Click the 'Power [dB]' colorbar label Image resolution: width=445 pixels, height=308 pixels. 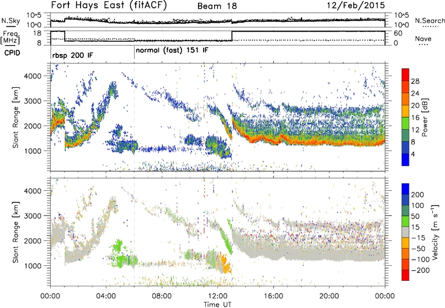pos(425,117)
